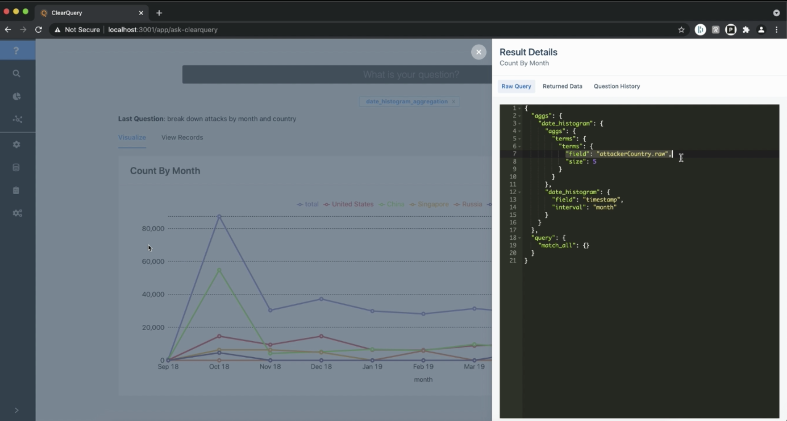This screenshot has height=421, width=787.
Task: Open the search icon in left sidebar
Action: 16,74
